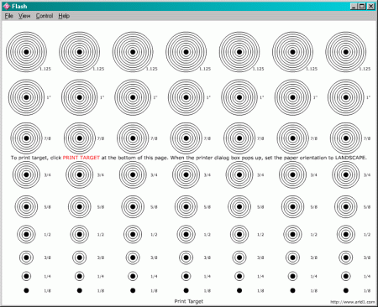Maximize the Flash window
Screen dimensions: 378x307
click(x=362, y=6)
